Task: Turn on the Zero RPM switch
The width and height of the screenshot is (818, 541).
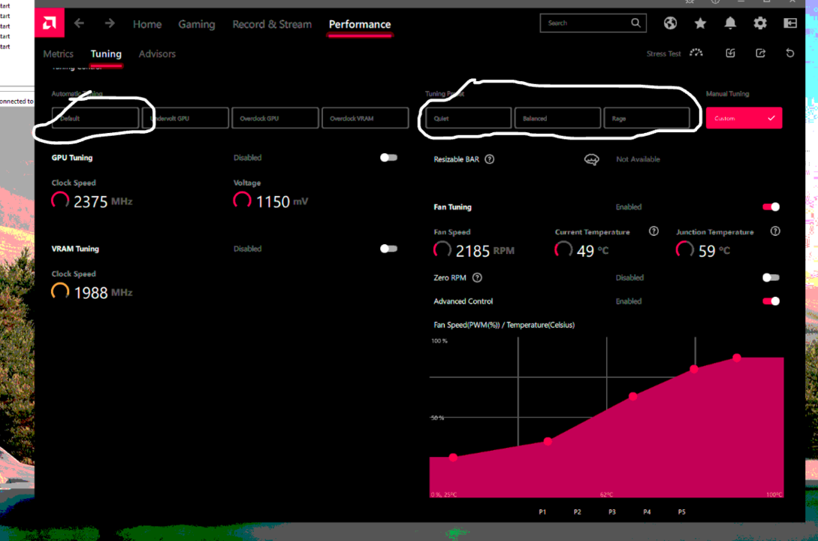Action: 771,277
